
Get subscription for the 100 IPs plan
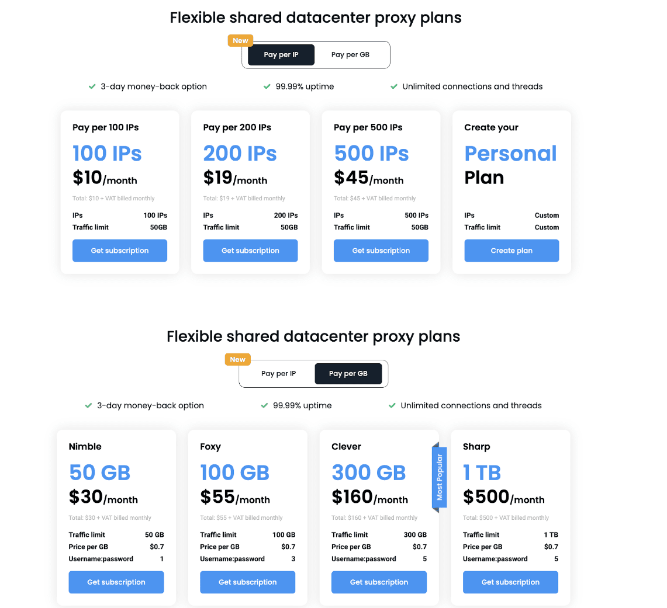pos(120,251)
